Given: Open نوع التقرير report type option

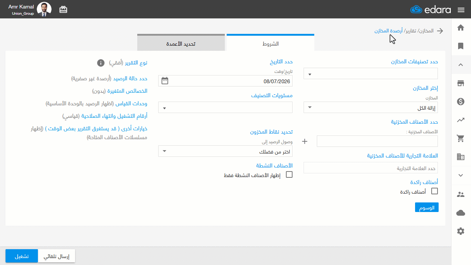Looking at the screenshot, I should point(135,63).
